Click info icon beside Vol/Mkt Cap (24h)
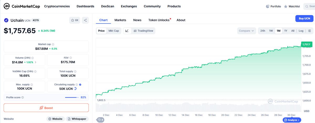The width and height of the screenshot is (315, 123). click(35, 71)
